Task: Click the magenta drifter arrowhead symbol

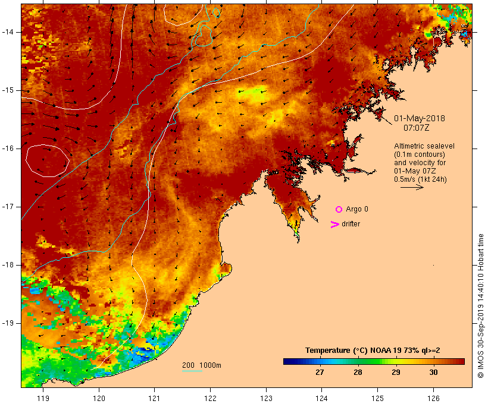Action: [x=334, y=225]
